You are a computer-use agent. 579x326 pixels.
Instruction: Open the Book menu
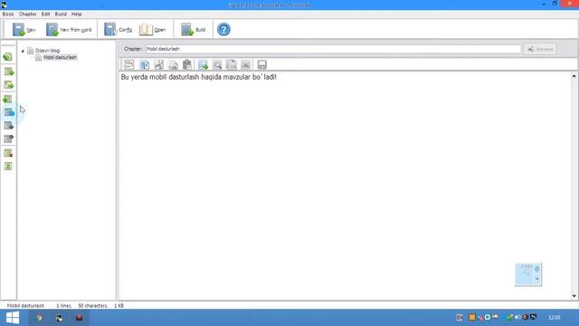8,14
